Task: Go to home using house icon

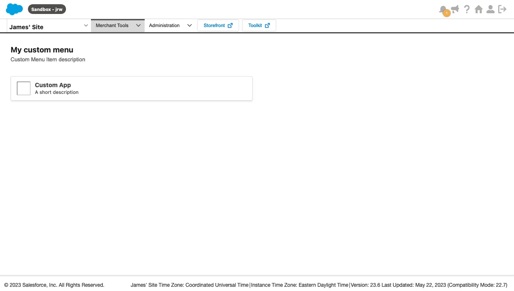Action: [x=478, y=9]
